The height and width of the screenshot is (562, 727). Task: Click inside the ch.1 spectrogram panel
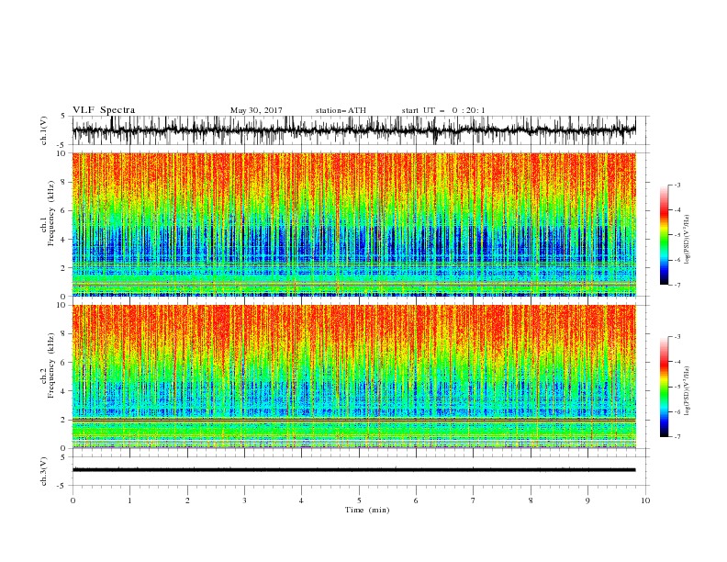tap(353, 224)
